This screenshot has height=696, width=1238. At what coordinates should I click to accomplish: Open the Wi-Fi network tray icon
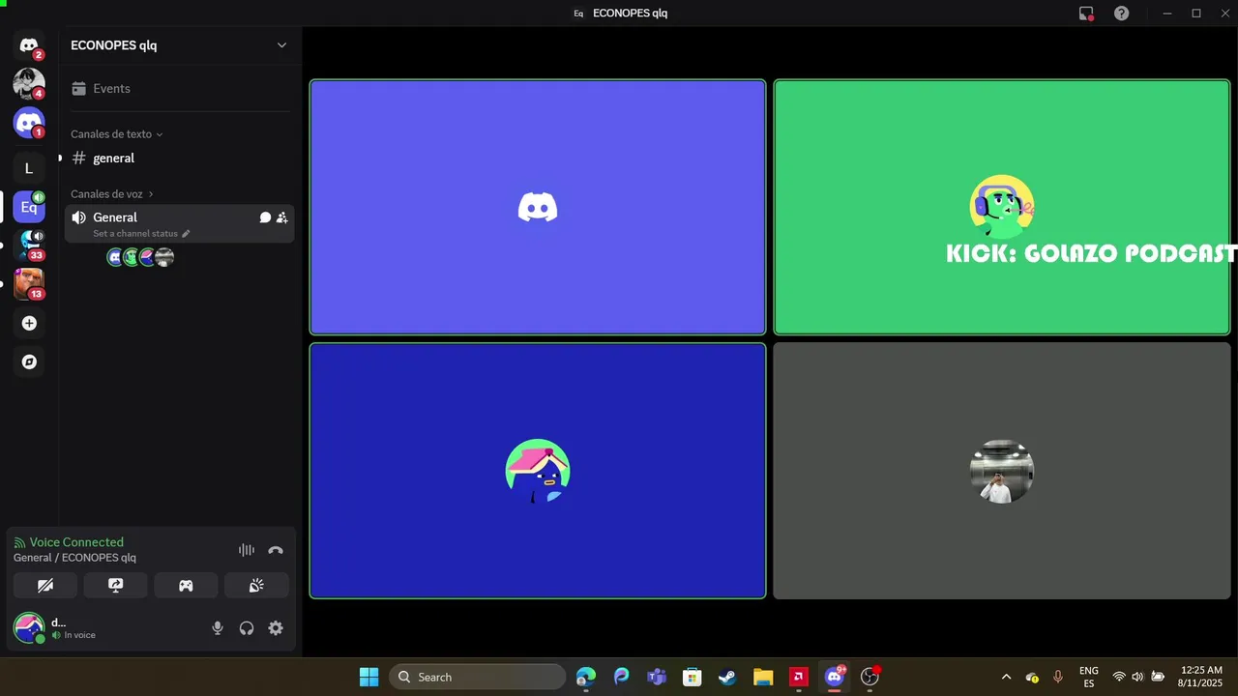pos(1119,677)
